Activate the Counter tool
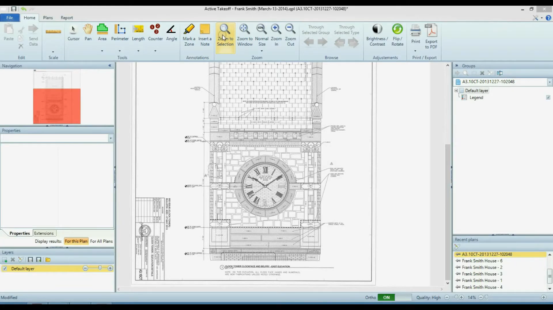This screenshot has height=310, width=553. click(x=155, y=33)
